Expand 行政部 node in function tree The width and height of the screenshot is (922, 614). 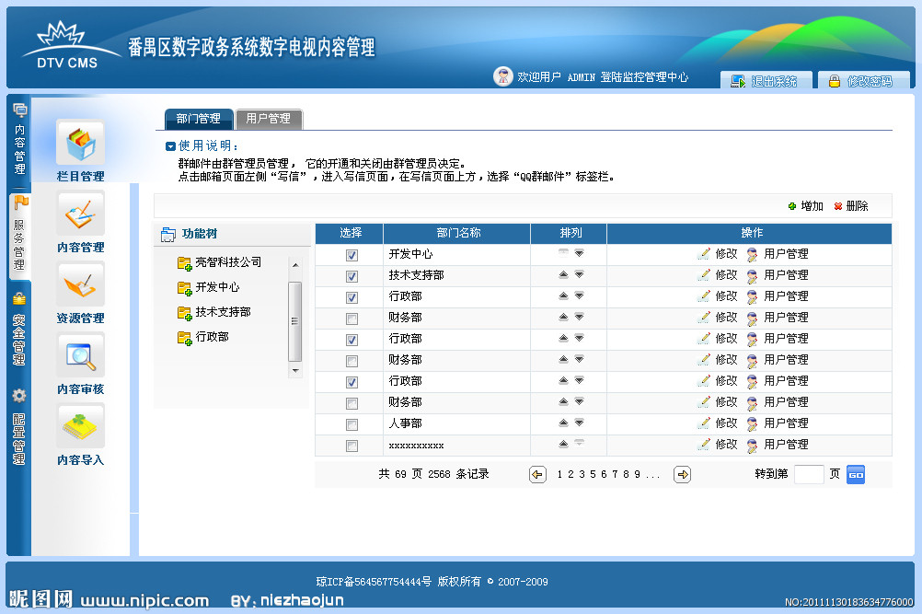pyautogui.click(x=185, y=338)
